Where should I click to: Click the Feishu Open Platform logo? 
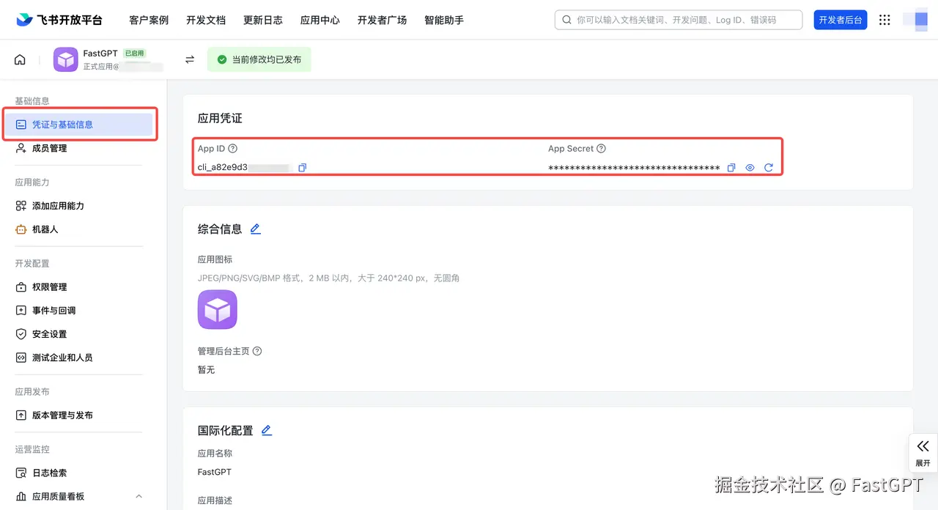(x=59, y=20)
